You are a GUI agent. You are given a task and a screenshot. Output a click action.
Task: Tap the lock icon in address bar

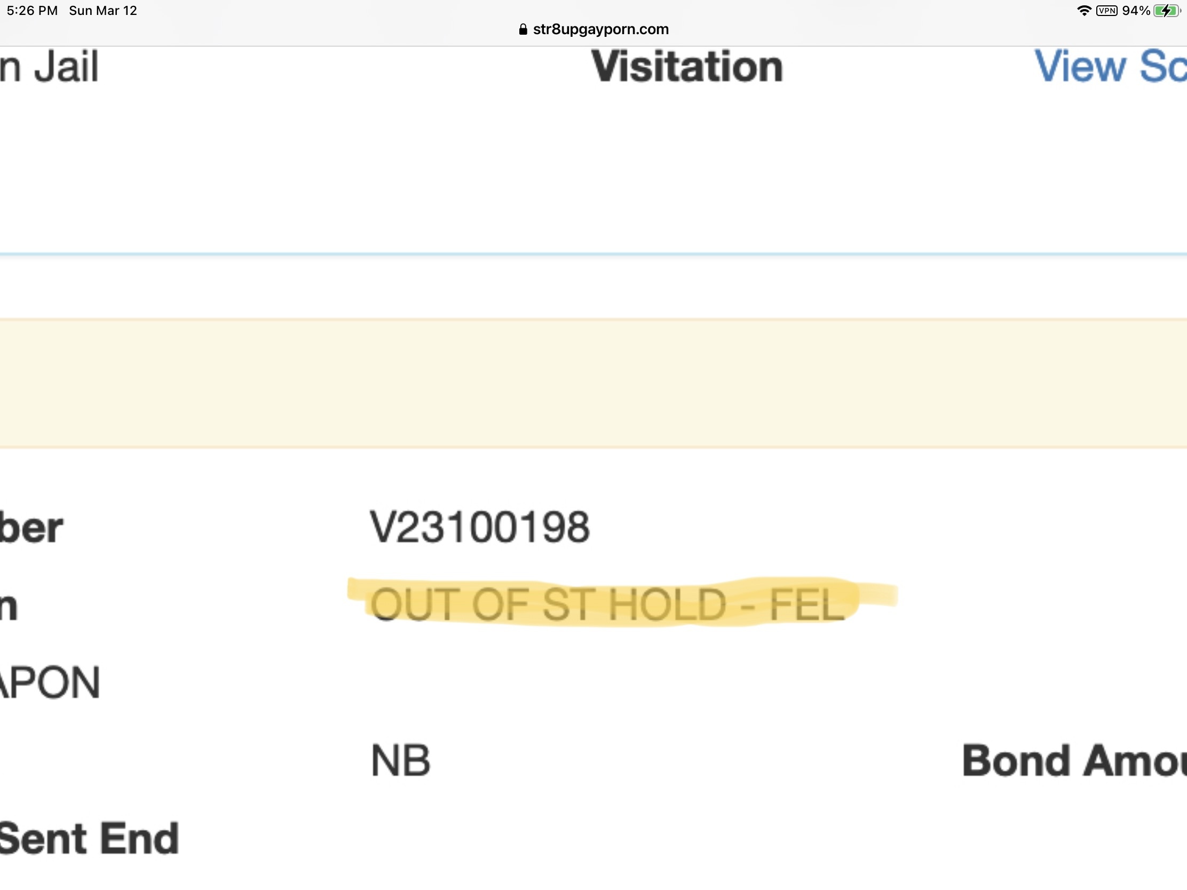523,29
